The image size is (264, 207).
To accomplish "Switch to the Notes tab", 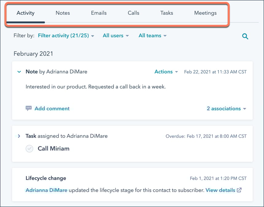I will click(x=63, y=13).
